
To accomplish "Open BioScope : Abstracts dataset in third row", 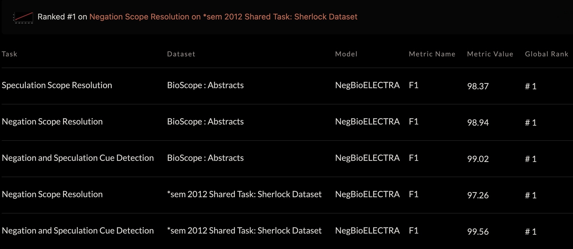I will (x=205, y=158).
